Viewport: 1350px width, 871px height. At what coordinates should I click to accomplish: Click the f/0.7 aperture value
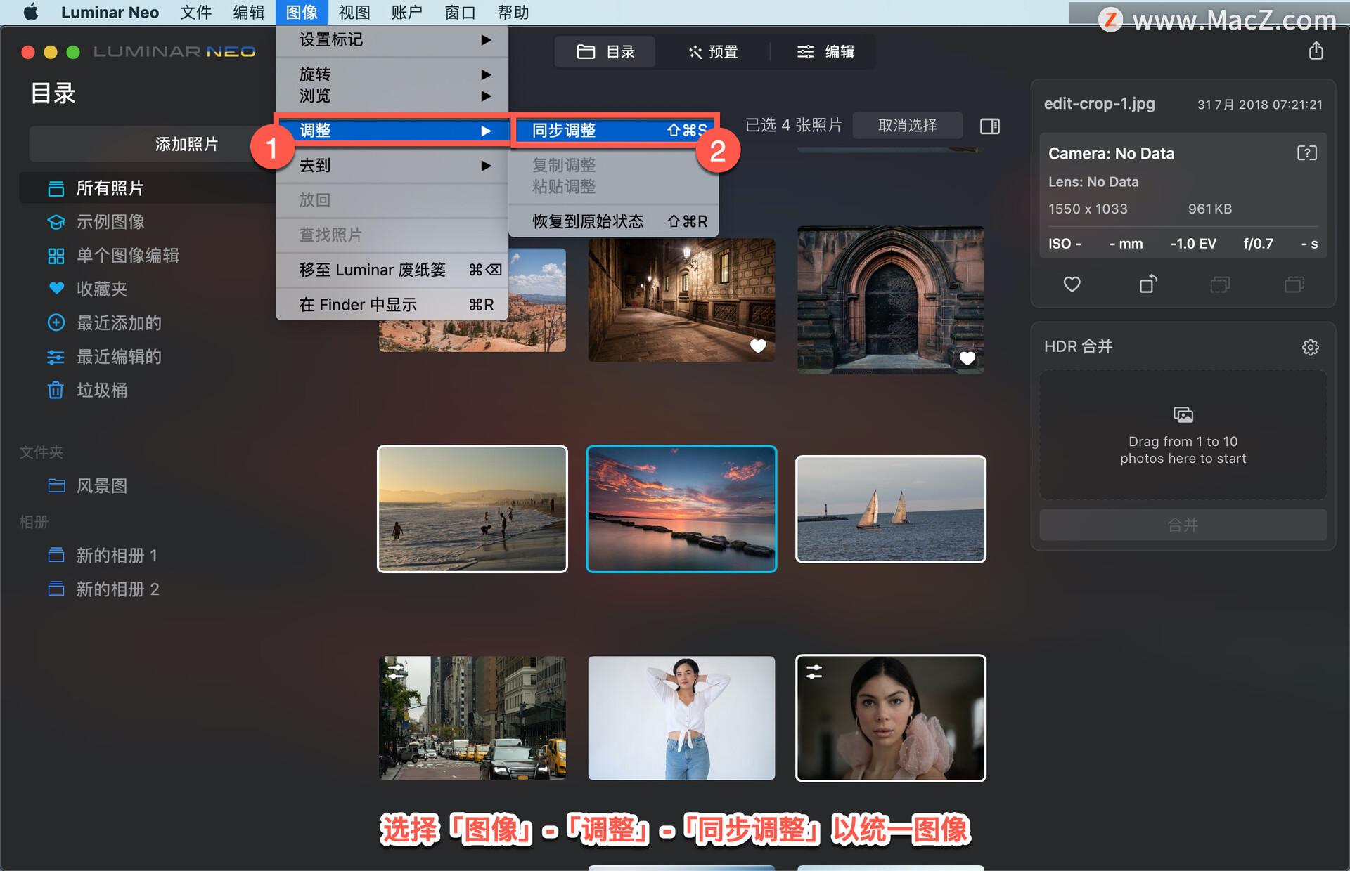click(x=1258, y=243)
